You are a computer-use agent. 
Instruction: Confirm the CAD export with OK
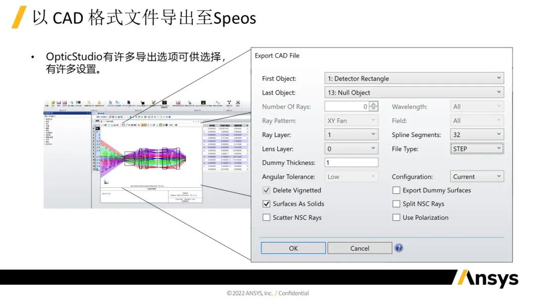tap(293, 248)
